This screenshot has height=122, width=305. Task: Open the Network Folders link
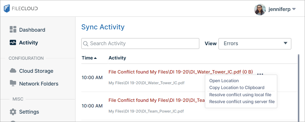(39, 84)
